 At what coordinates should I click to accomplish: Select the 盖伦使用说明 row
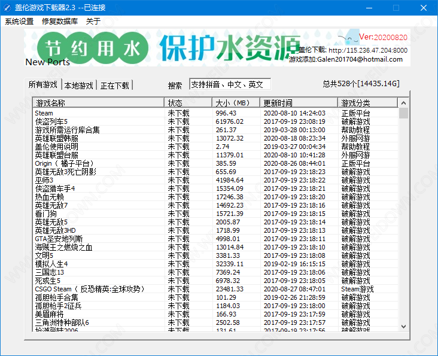coord(215,147)
